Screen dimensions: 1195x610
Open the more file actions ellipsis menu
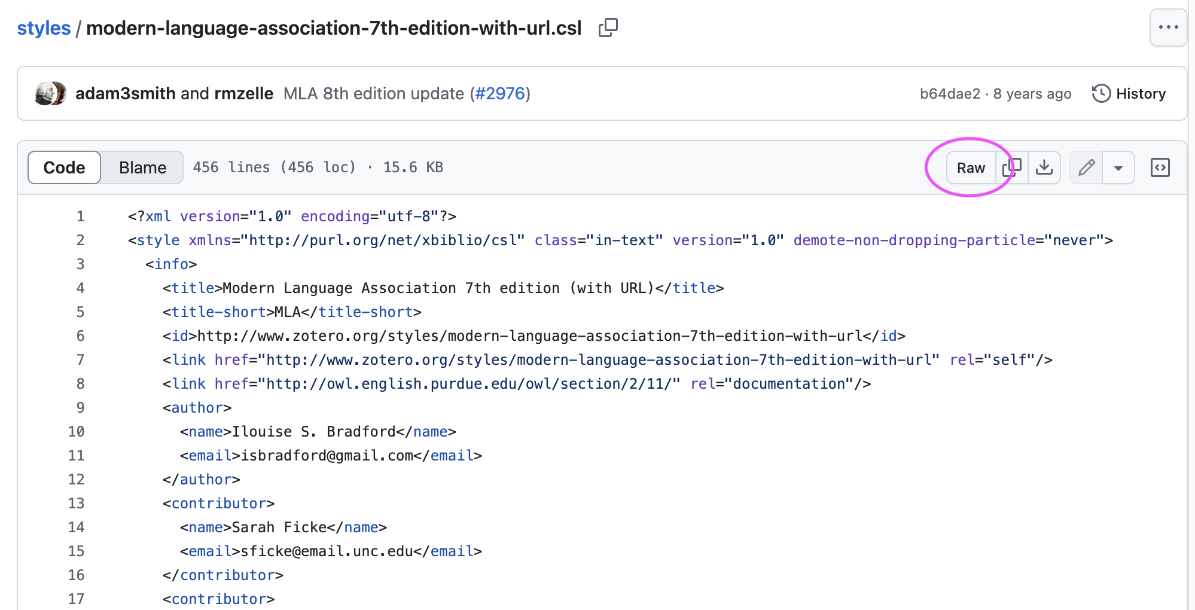point(1167,28)
